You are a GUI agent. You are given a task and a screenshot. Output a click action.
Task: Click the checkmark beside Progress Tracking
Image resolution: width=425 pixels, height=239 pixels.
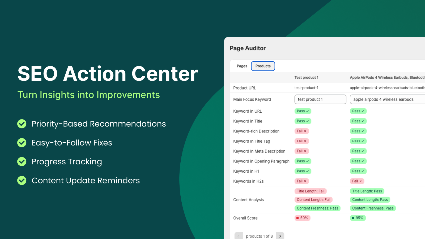22,161
